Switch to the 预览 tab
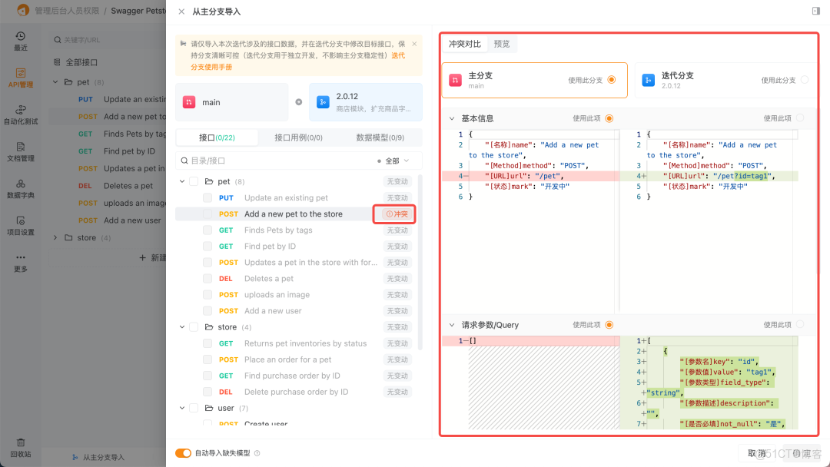The width and height of the screenshot is (830, 467). pos(501,44)
